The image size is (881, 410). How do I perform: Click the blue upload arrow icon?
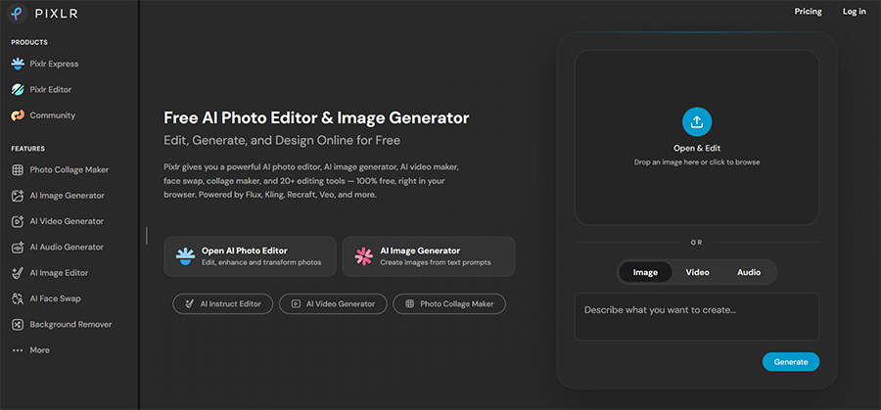click(697, 122)
